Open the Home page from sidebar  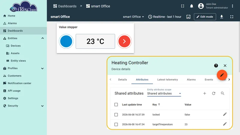click(x=23, y=16)
